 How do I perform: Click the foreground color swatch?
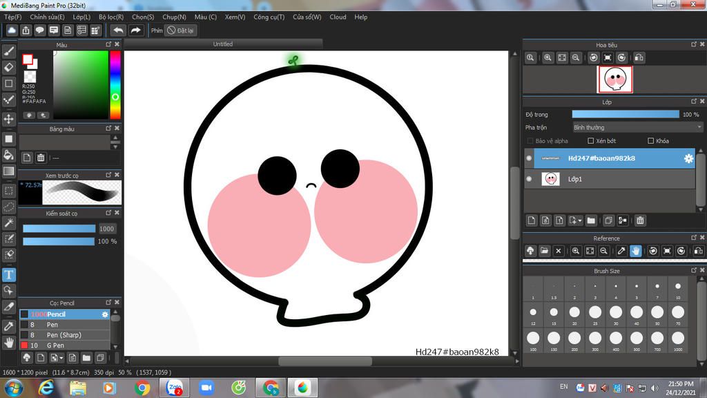pyautogui.click(x=28, y=59)
